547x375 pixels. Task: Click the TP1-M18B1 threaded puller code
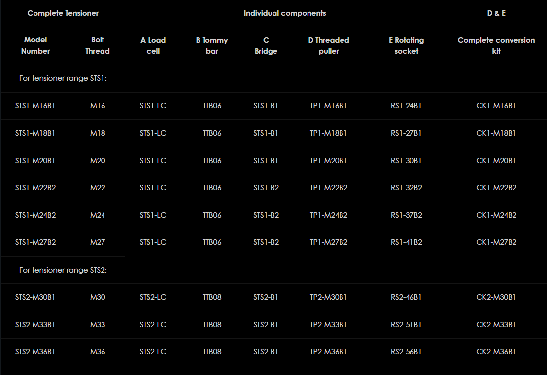[x=328, y=133]
